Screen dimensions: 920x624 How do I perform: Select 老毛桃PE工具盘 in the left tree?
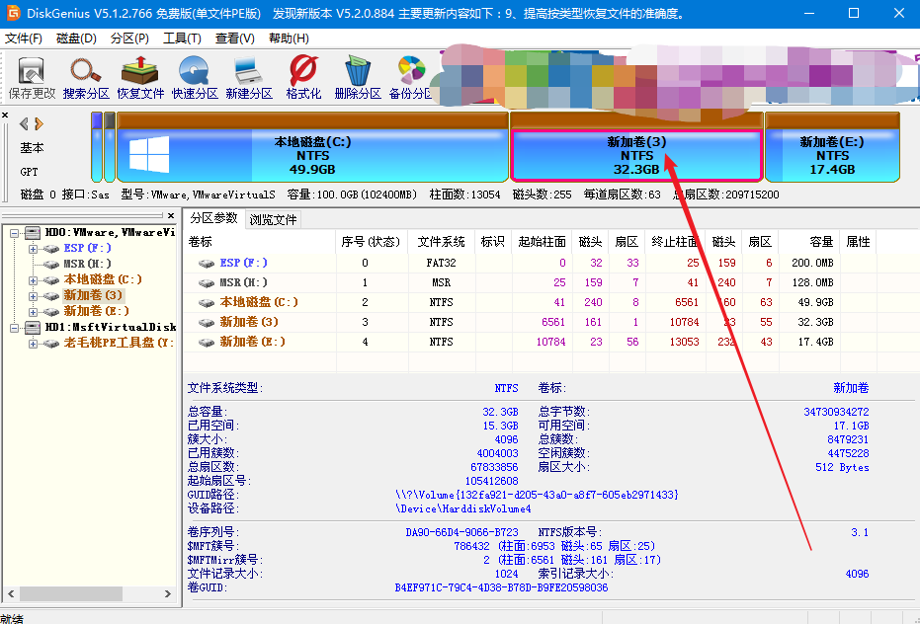coord(119,343)
